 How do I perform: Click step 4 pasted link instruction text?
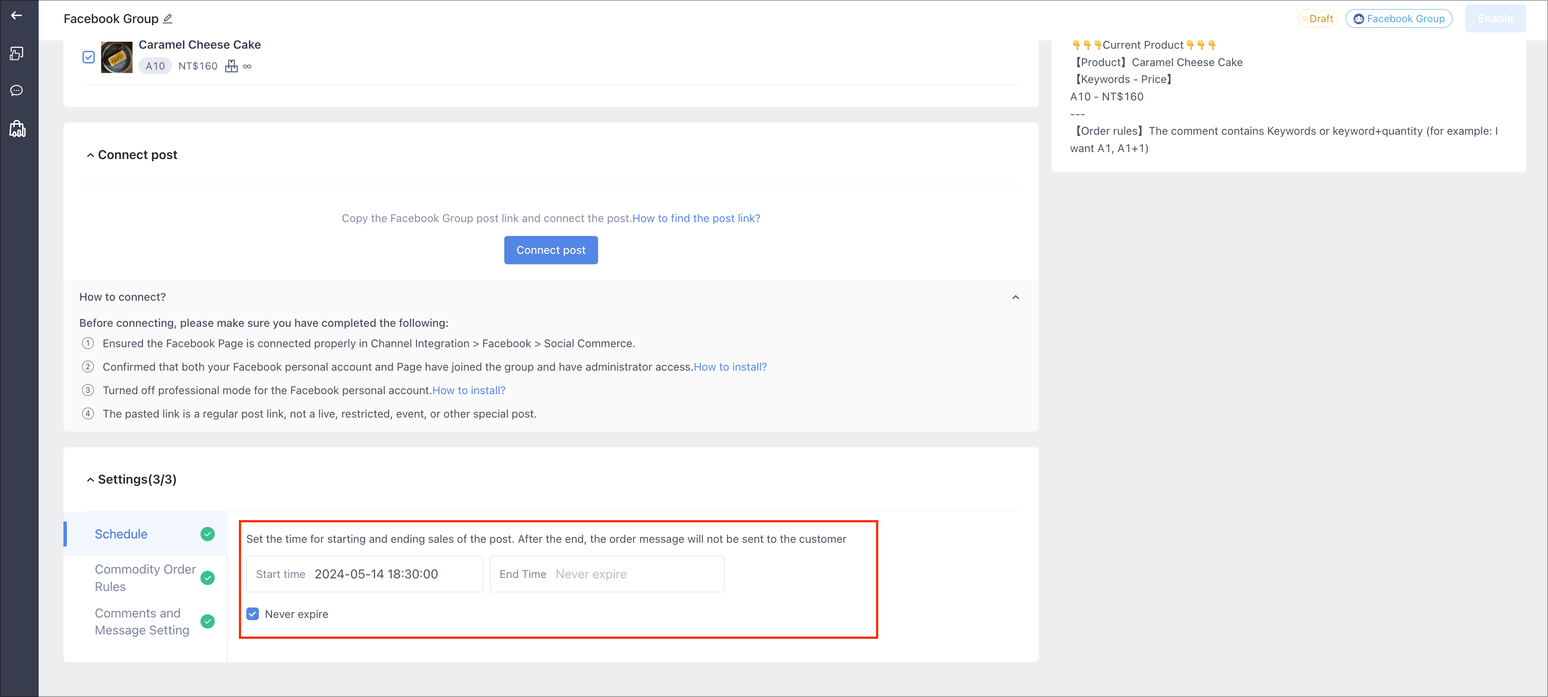point(320,414)
